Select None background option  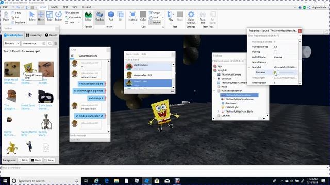(x=49, y=160)
